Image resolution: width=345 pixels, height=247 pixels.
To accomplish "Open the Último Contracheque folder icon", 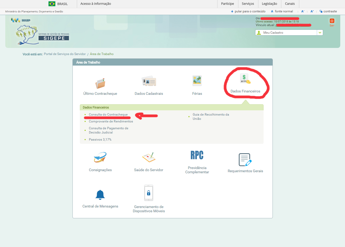I will (x=100, y=83).
